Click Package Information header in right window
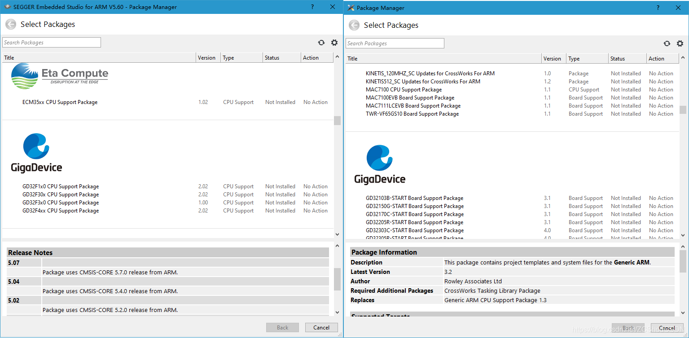Screen dimensions: 689x338 [x=512, y=252]
